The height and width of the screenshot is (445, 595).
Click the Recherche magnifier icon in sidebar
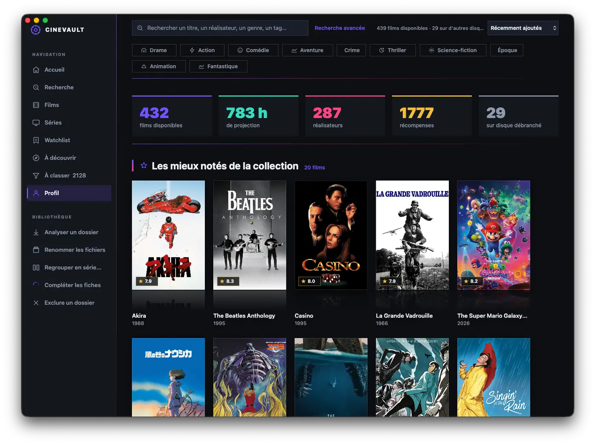36,87
